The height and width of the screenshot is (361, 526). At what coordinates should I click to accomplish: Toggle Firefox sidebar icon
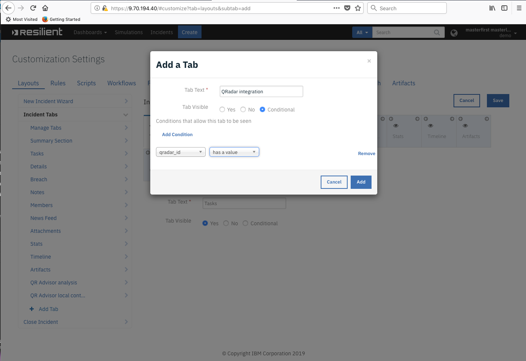pos(504,8)
